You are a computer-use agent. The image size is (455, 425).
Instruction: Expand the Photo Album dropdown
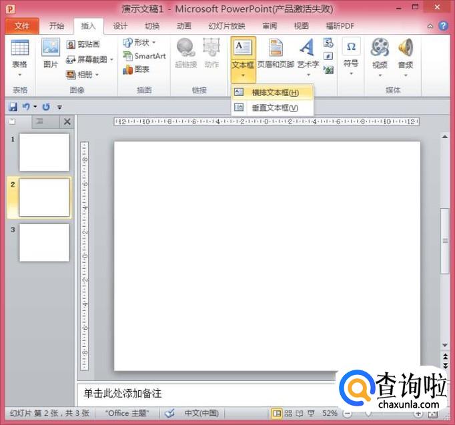click(97, 75)
